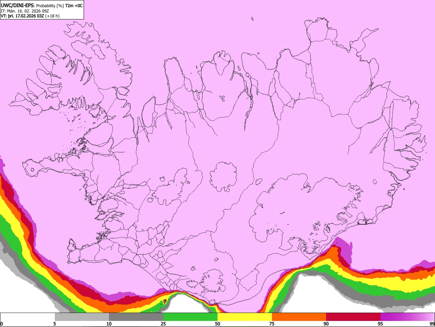Click the 'Probability [%]' label
This screenshot has height=327, width=435.
coord(50,6)
